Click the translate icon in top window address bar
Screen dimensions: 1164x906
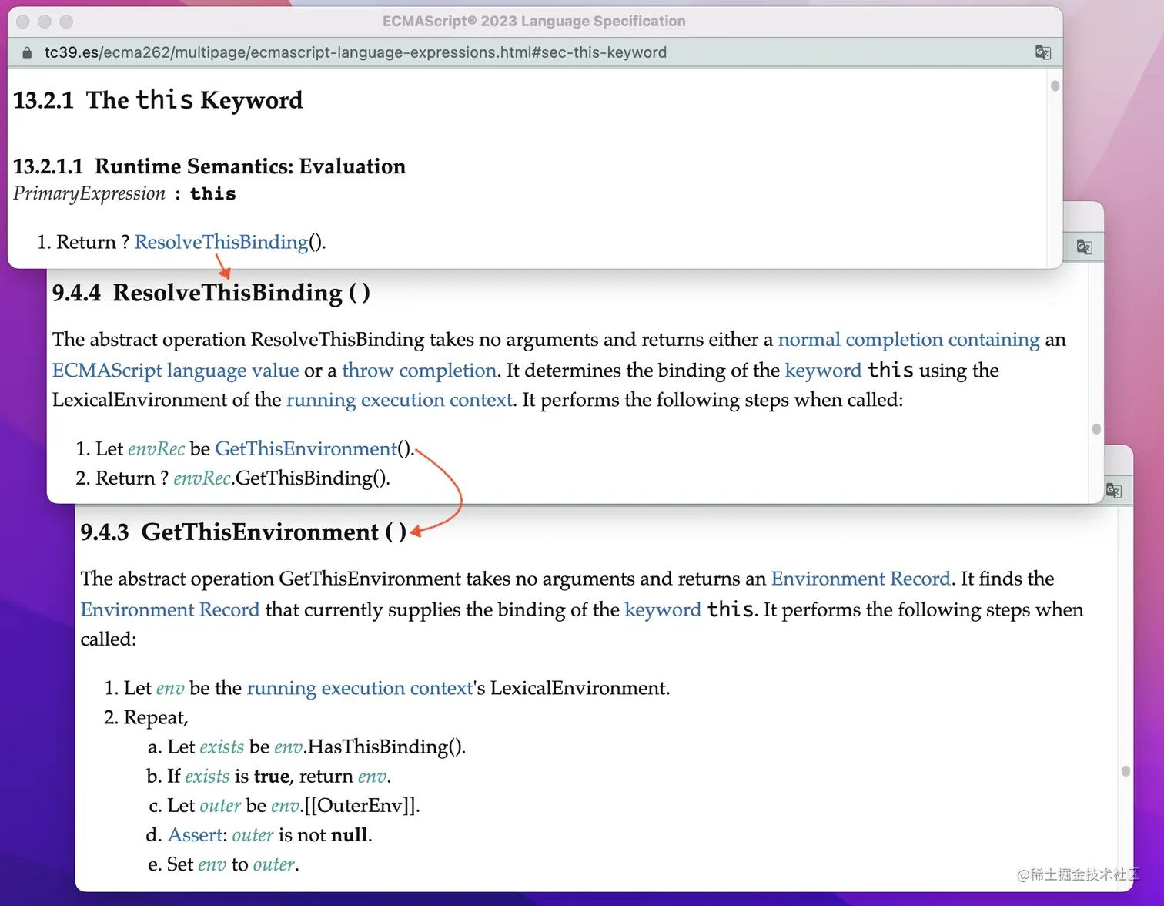1043,52
